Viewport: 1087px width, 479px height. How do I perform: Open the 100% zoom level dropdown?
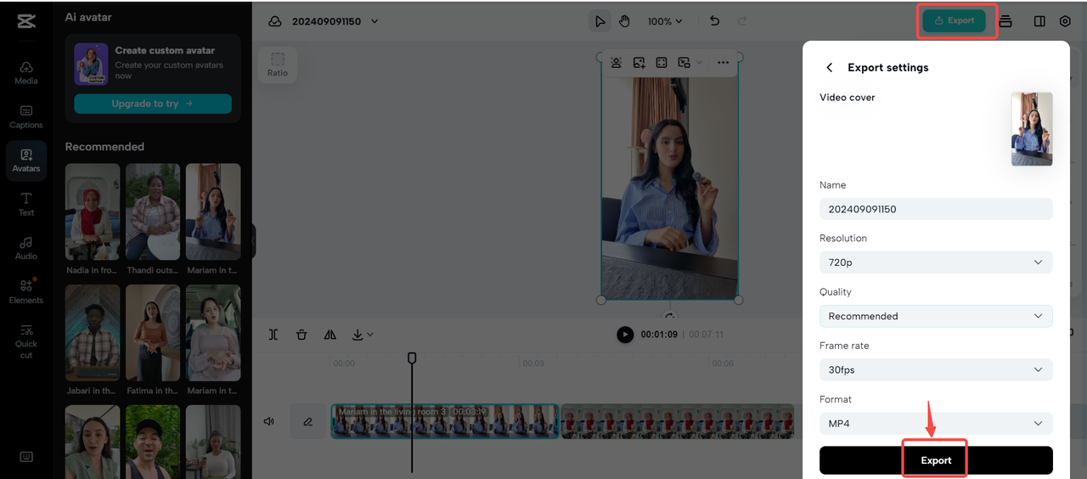(665, 21)
